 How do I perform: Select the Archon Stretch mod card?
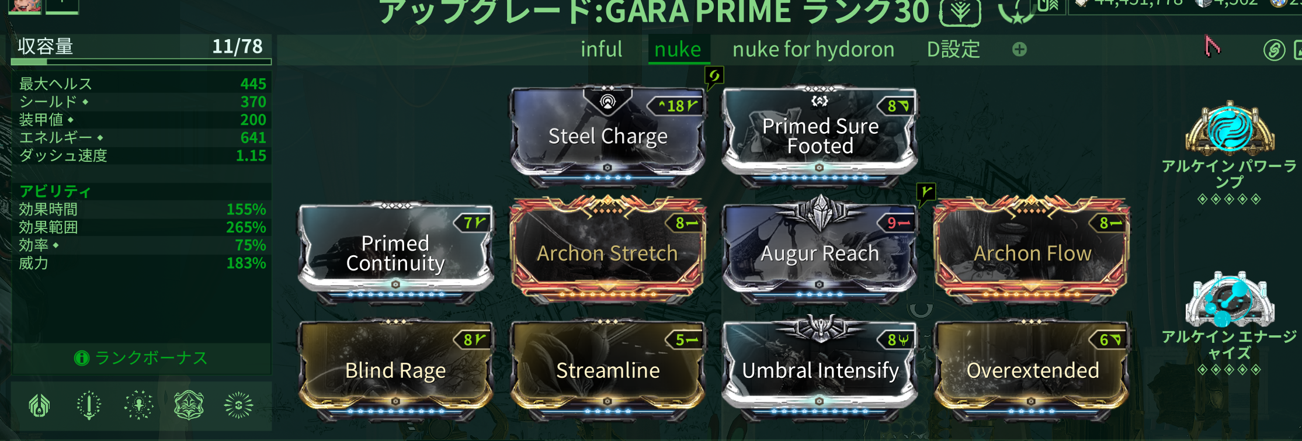[607, 250]
